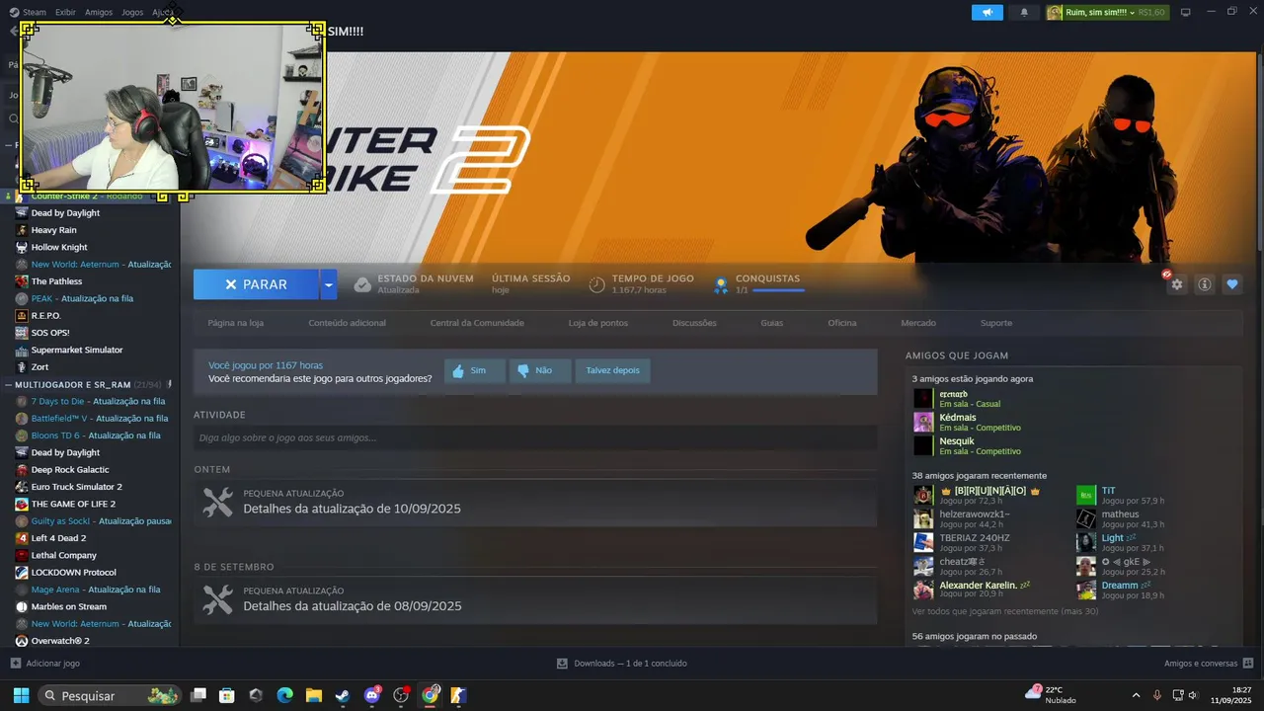Screen dimensions: 1264x711
Task: Open Windows Start menu
Action: pos(21,695)
